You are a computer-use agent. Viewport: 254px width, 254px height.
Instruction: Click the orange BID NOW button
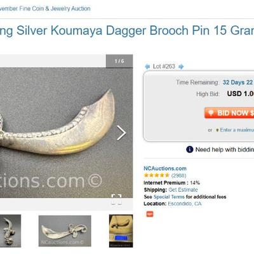coord(229,113)
